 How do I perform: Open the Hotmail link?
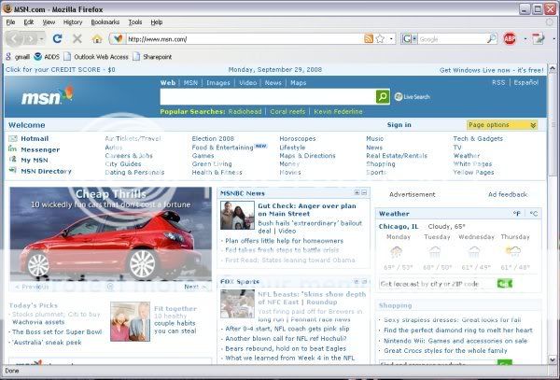pos(35,138)
